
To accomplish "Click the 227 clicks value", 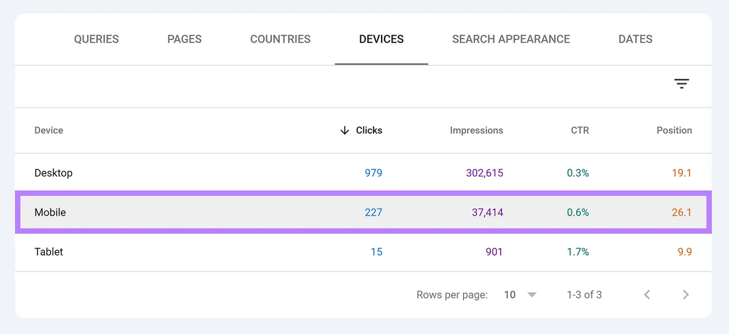I will 374,213.
